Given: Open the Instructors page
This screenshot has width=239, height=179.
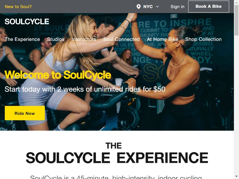Looking at the screenshot, I should pos(84,39).
